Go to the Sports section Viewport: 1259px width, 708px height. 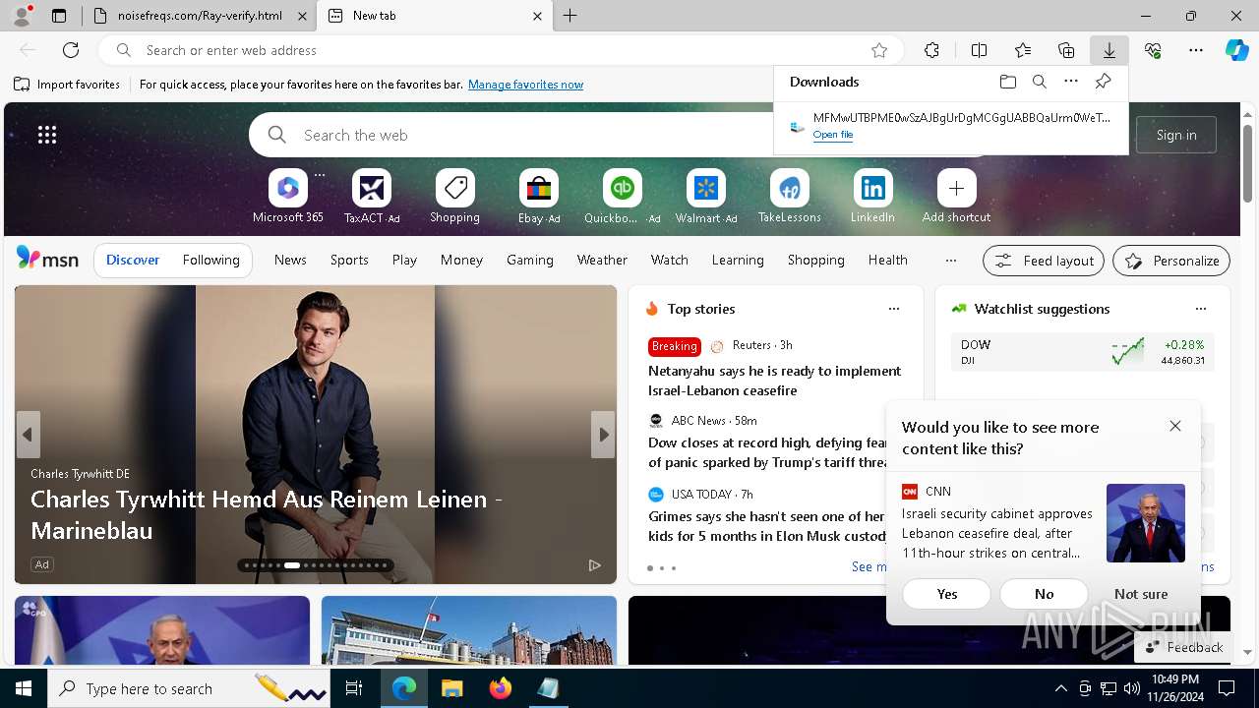349,260
